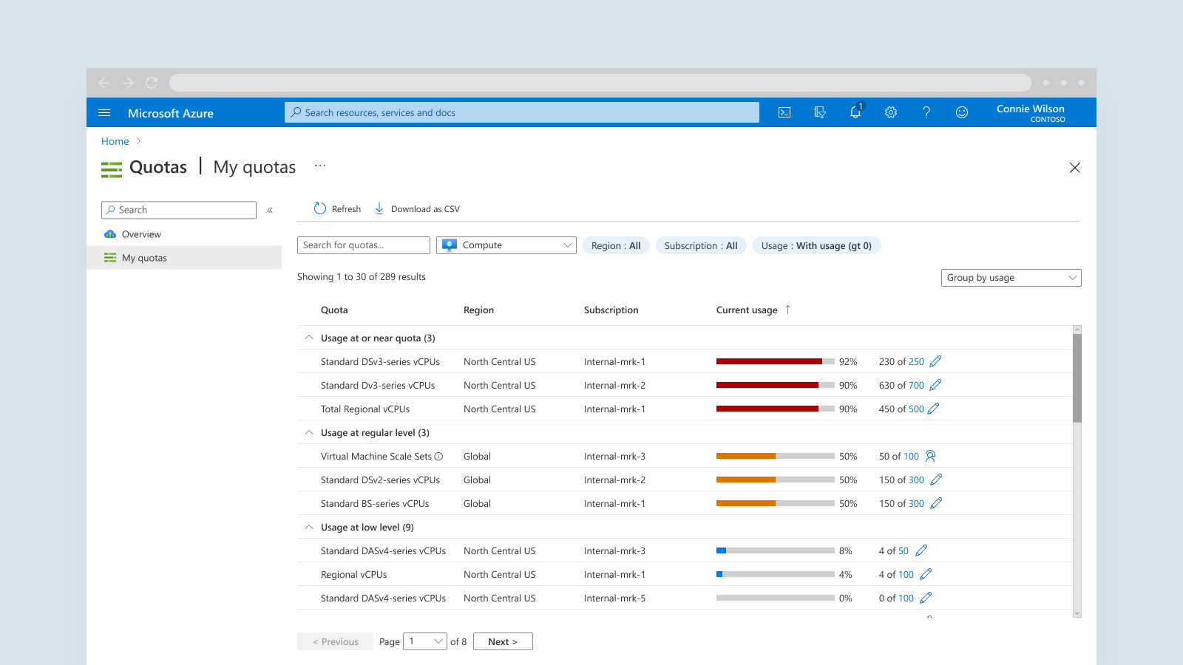Open the Group by usage dropdown
The width and height of the screenshot is (1183, 665).
[1011, 278]
